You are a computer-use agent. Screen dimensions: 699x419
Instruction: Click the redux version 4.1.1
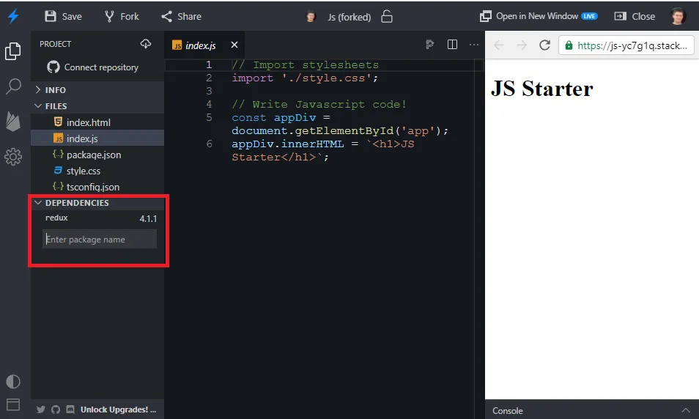[148, 219]
